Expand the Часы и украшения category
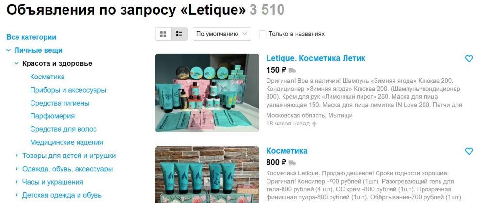Screen dimensions: 487x203 [17, 182]
